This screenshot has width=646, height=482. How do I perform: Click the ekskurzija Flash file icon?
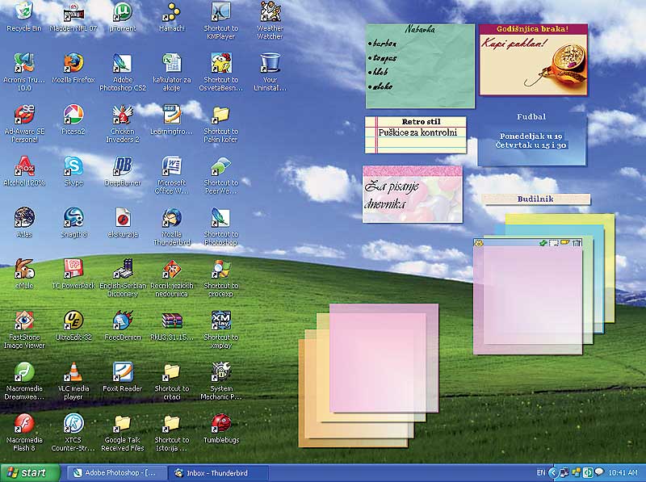click(x=123, y=217)
